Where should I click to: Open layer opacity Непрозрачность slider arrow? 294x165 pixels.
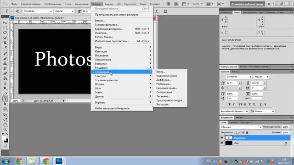(291, 127)
